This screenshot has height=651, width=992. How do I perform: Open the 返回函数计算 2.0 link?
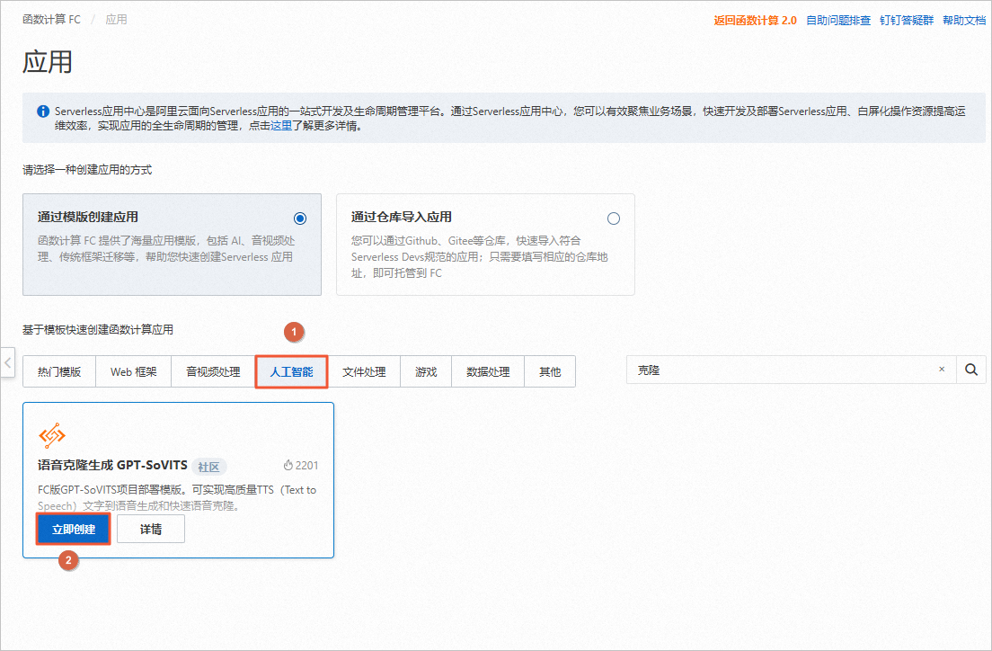click(x=756, y=21)
